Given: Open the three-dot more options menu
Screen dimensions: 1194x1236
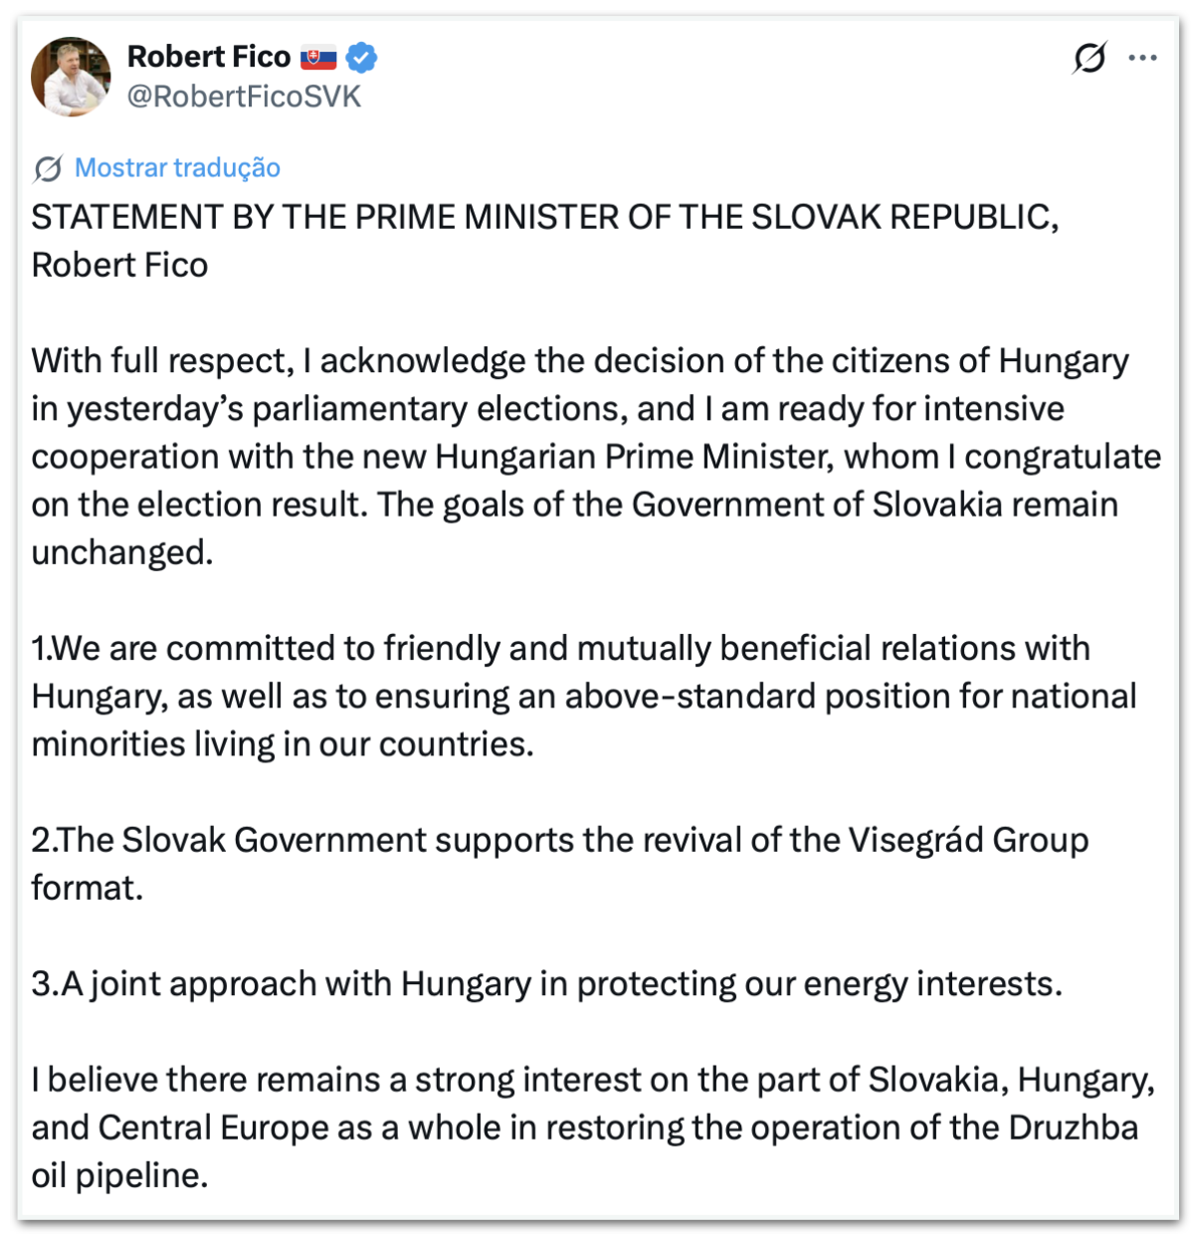Looking at the screenshot, I should tap(1142, 59).
